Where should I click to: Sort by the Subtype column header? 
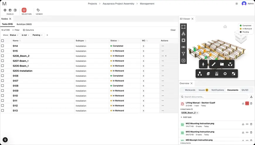coord(81,41)
